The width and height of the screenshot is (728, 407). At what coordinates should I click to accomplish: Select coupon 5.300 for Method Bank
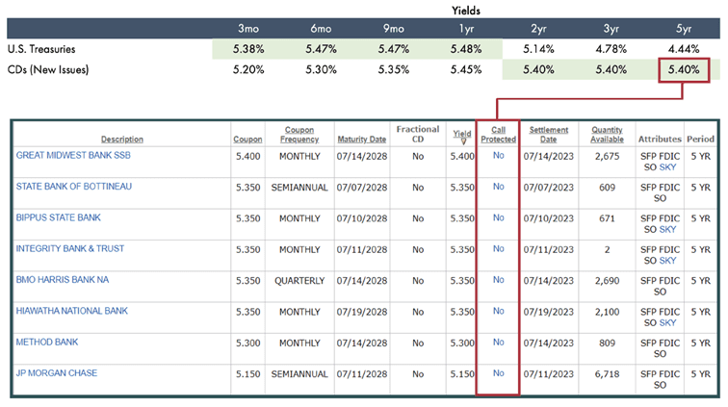click(247, 343)
